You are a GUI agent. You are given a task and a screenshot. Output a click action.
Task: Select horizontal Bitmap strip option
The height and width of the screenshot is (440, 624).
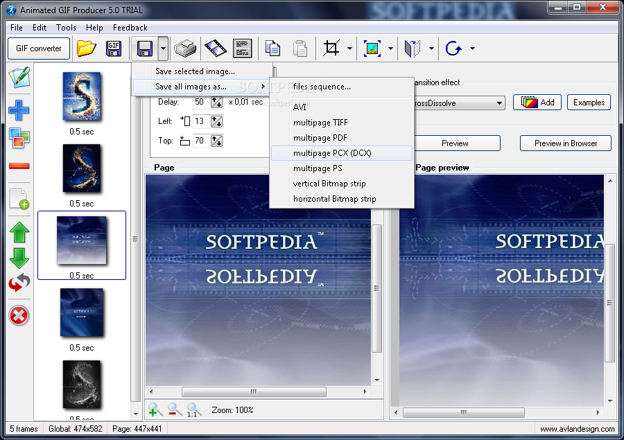341,199
